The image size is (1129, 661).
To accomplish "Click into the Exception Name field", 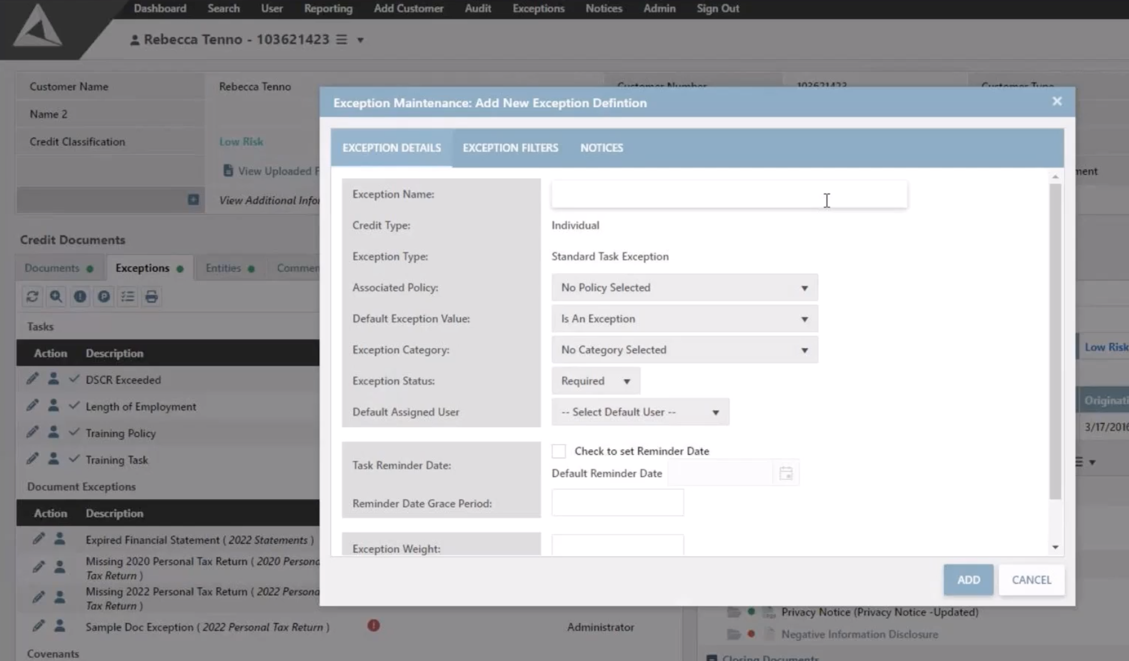I will pyautogui.click(x=729, y=194).
